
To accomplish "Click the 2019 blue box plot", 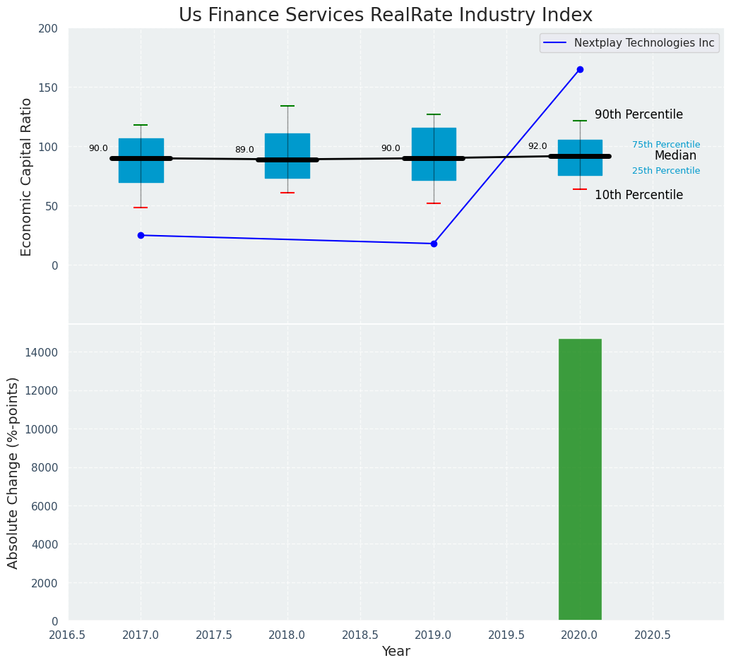I will tap(434, 154).
